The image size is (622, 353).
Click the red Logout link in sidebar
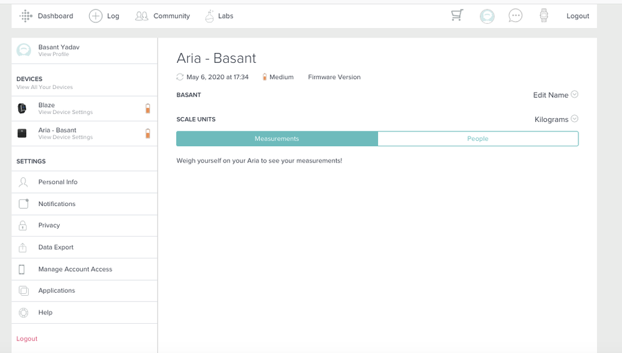point(27,339)
